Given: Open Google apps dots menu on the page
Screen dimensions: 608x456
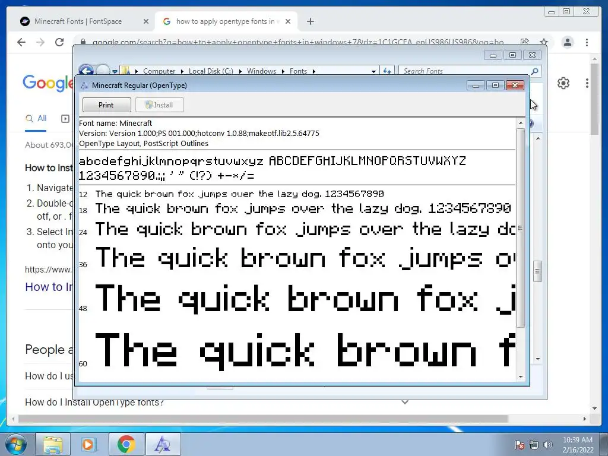Looking at the screenshot, I should tap(587, 83).
